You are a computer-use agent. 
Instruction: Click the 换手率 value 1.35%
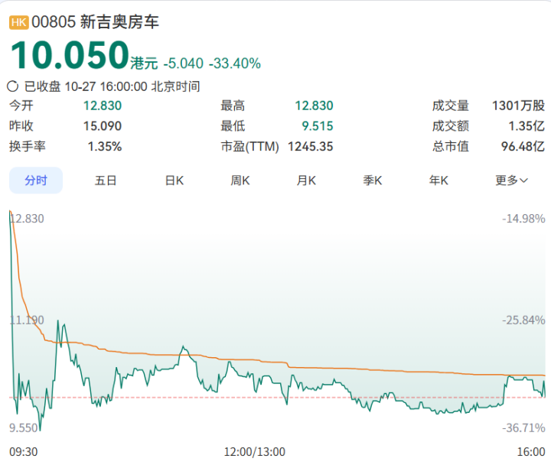(105, 146)
